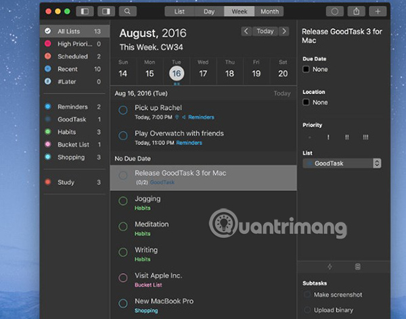Click the share icon in toolbar
The image size is (406, 319).
355,11
